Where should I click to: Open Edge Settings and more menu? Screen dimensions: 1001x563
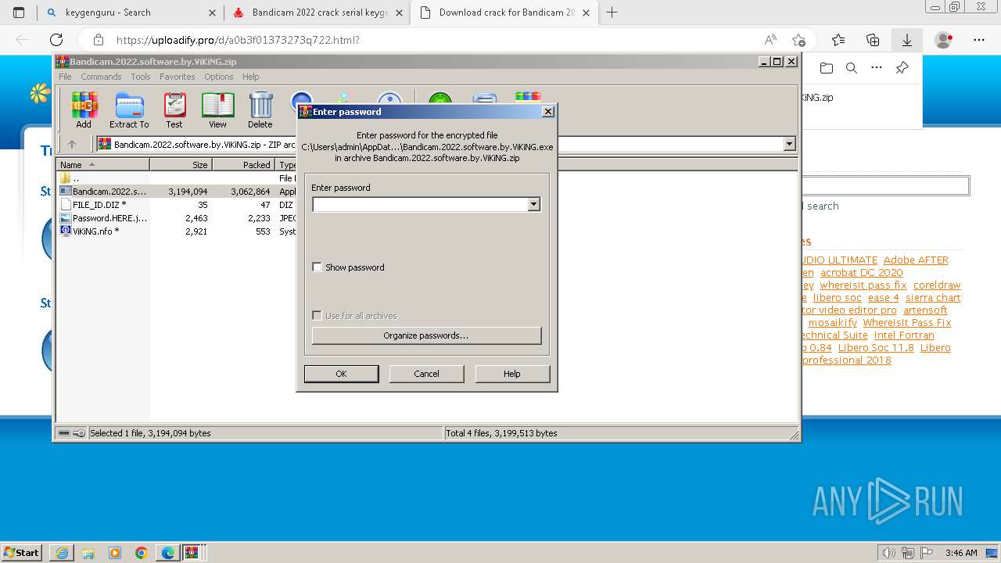(x=978, y=40)
